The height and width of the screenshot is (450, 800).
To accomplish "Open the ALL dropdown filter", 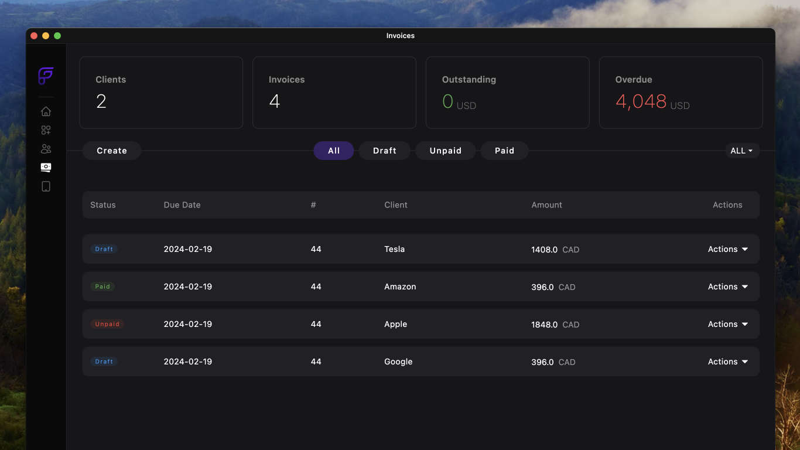I will pyautogui.click(x=742, y=151).
